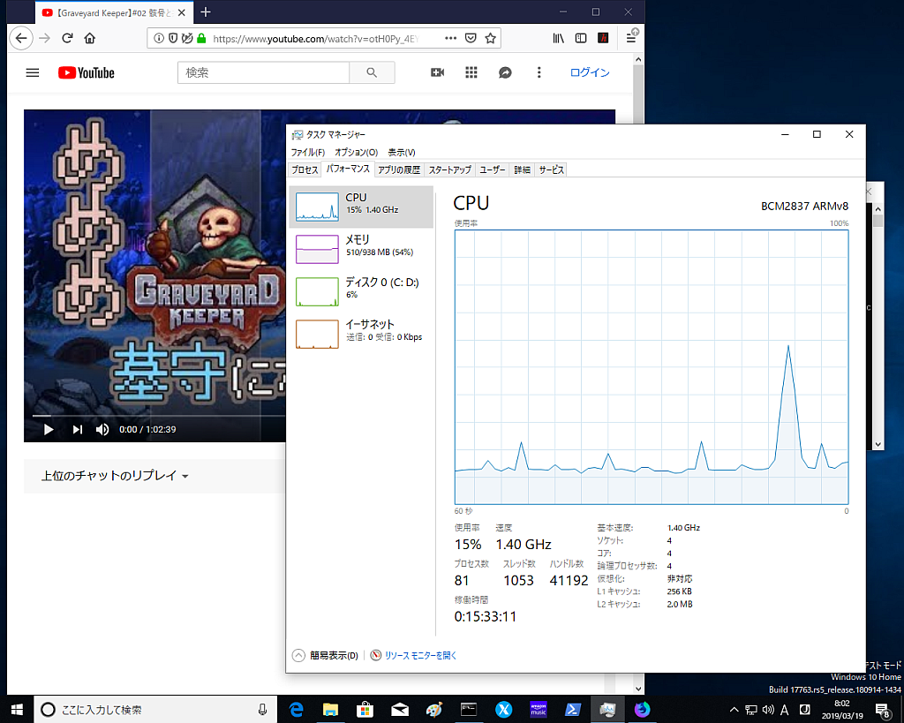Screen dimensions: 904x723
Task: Switch to プロセス tab
Action: 305,170
